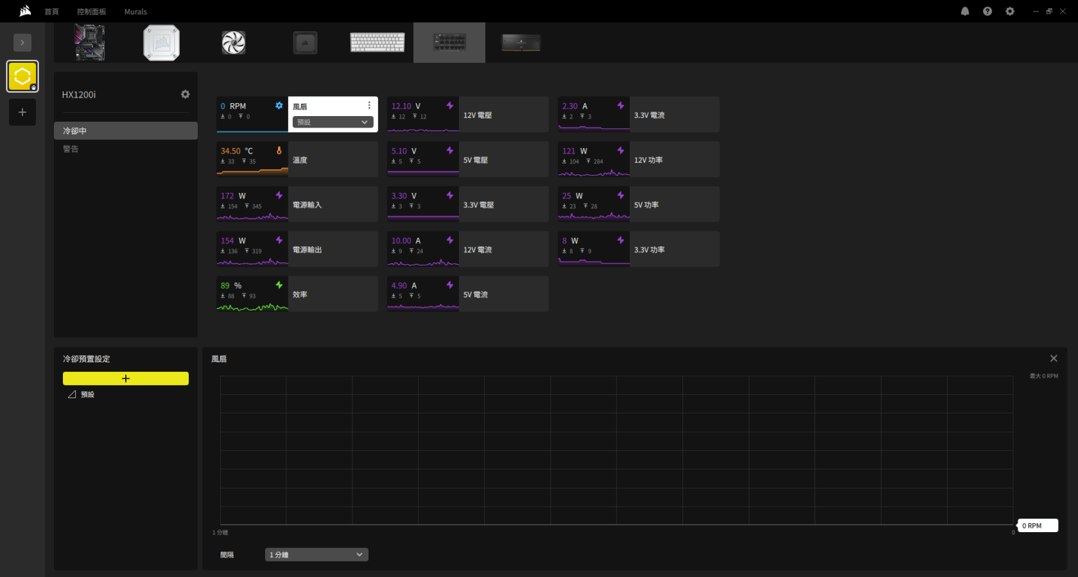Open the fan preset dropdown
1078x577 pixels.
point(332,122)
